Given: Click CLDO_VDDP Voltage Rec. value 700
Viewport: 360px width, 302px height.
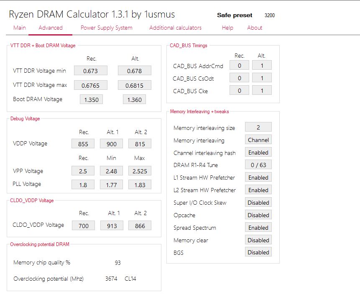Looking at the screenshot, I should click(83, 226).
